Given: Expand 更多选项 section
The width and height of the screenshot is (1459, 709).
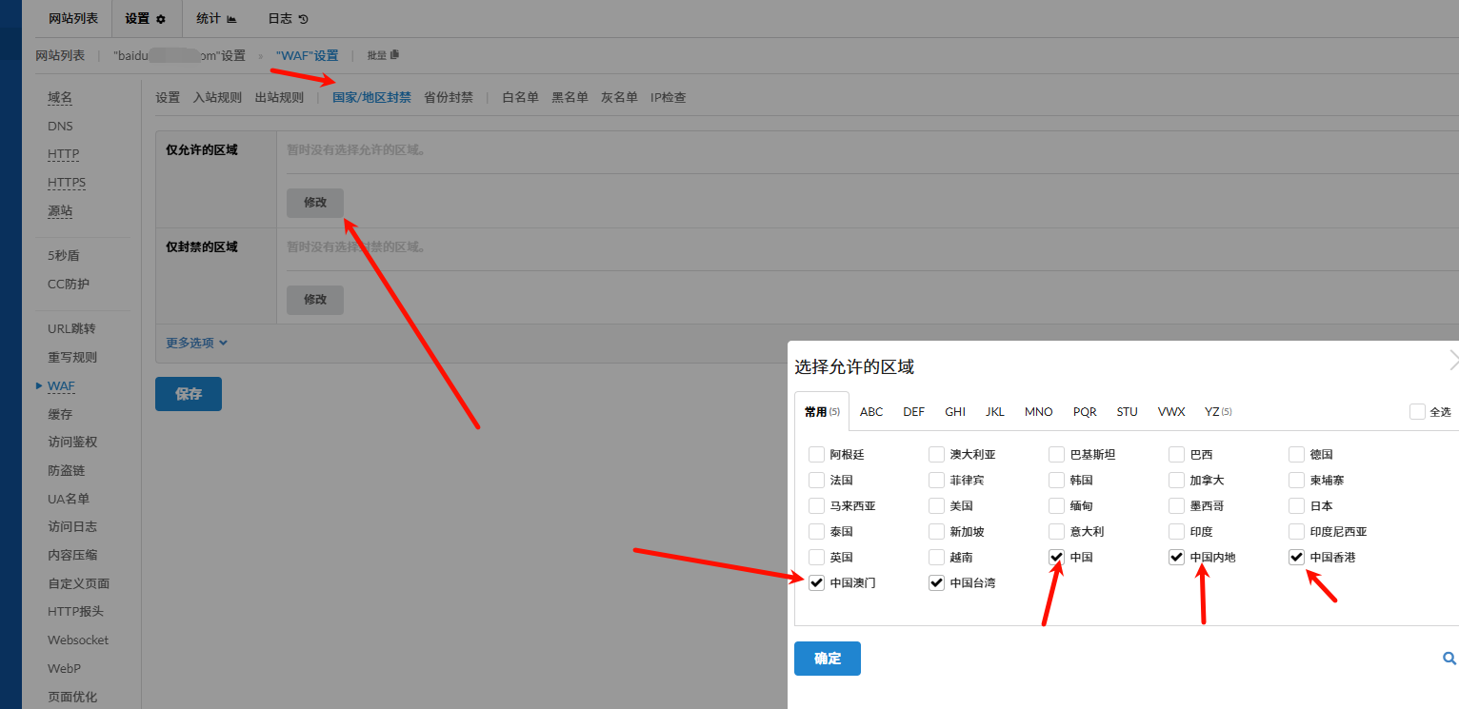Looking at the screenshot, I should click(196, 343).
